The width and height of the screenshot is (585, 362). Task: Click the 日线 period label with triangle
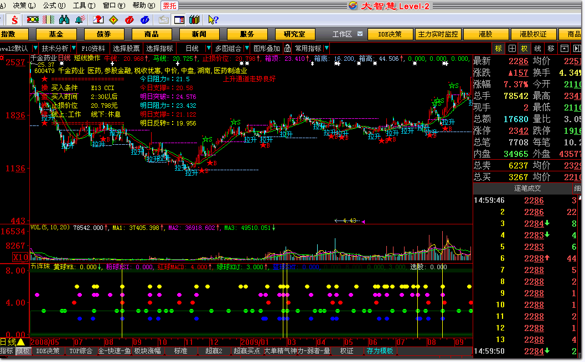click(x=12, y=342)
